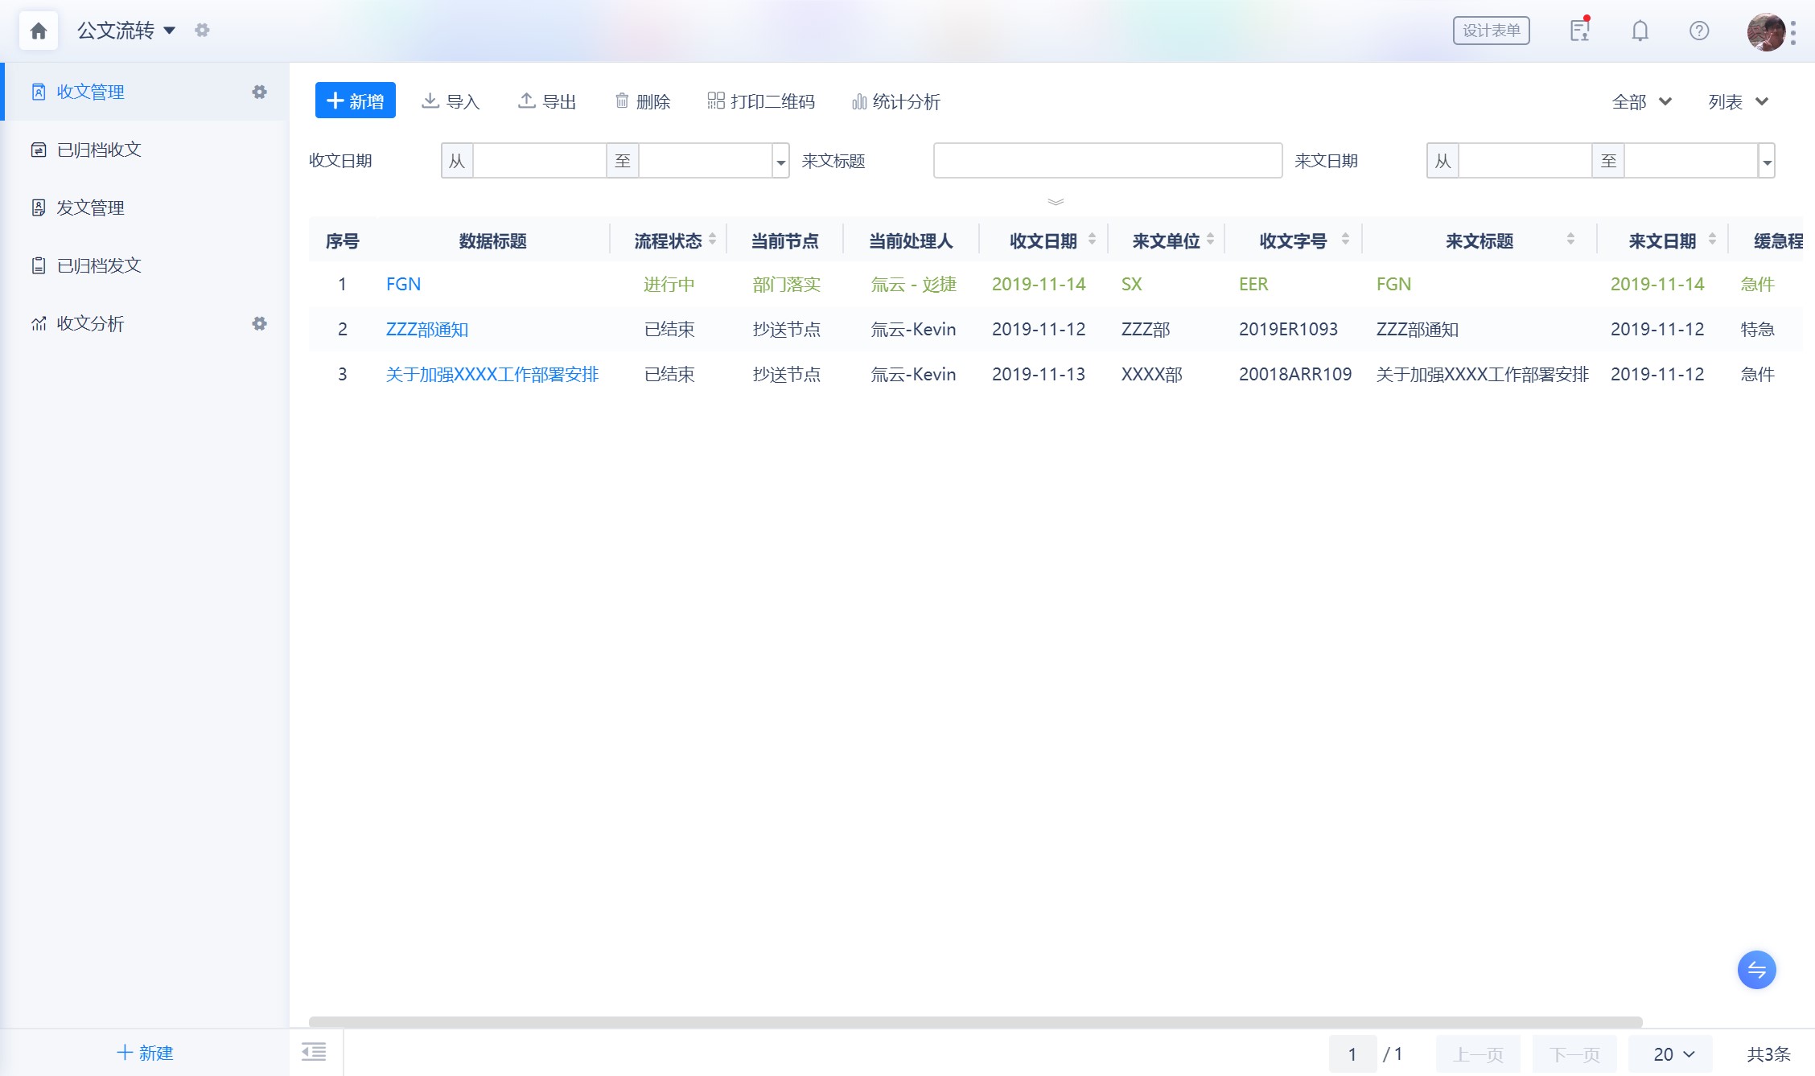Screen dimensions: 1815x1076
Task: Open the three-dot menu beside avatar
Action: click(1793, 32)
